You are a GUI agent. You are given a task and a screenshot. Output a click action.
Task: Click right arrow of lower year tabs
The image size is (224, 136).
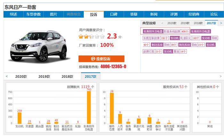tap(220, 76)
